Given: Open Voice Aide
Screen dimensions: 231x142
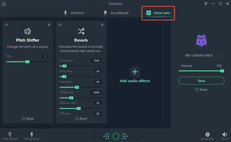Looking at the screenshot, I should click(207, 136).
